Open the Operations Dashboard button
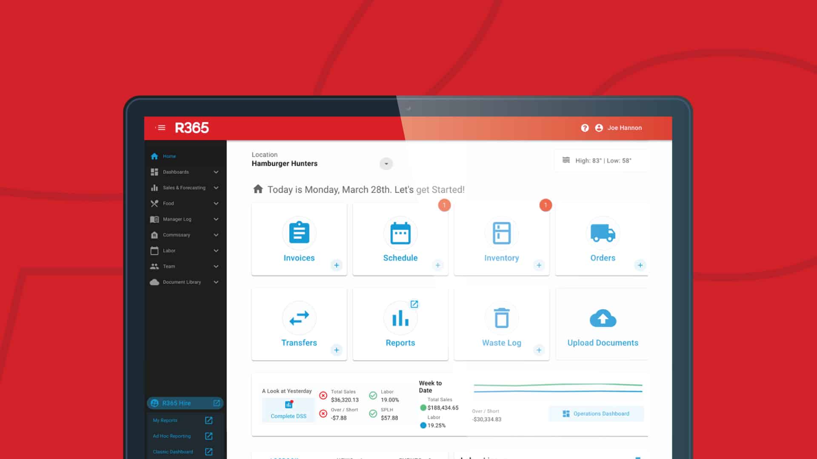Screen dimensions: 817x459 pyautogui.click(x=596, y=414)
